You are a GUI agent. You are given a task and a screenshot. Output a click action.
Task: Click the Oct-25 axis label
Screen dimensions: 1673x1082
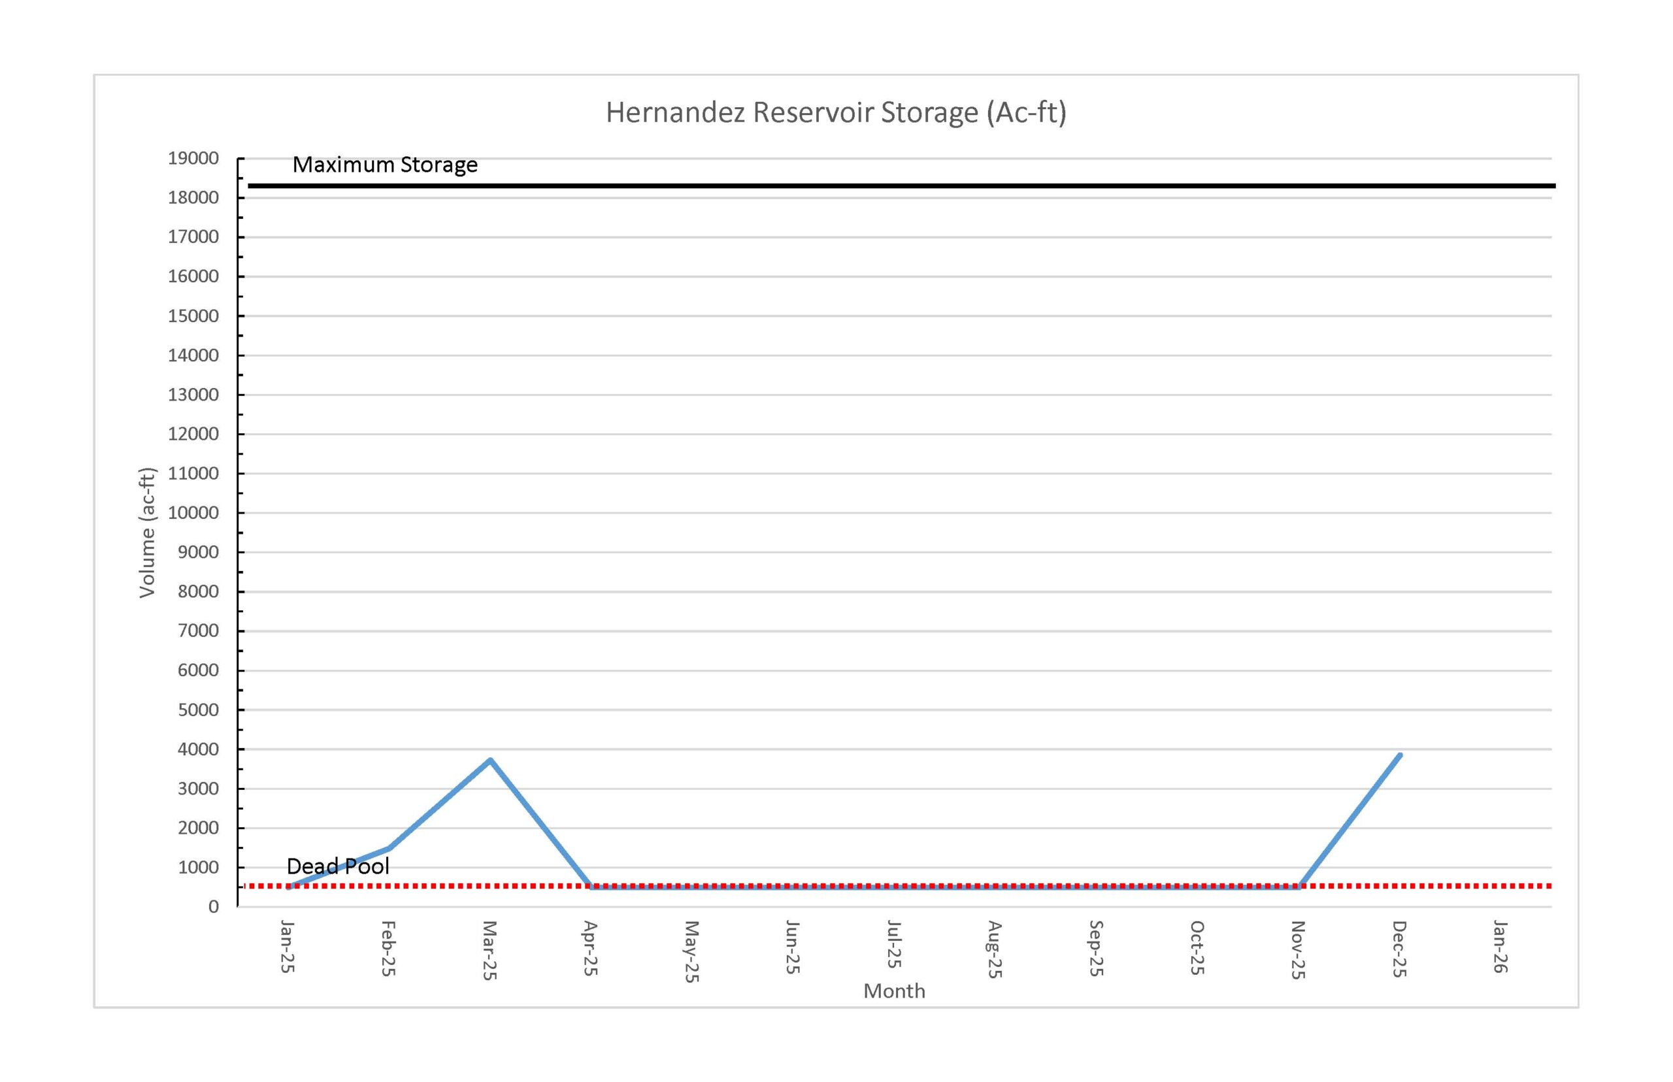pyautogui.click(x=1197, y=947)
